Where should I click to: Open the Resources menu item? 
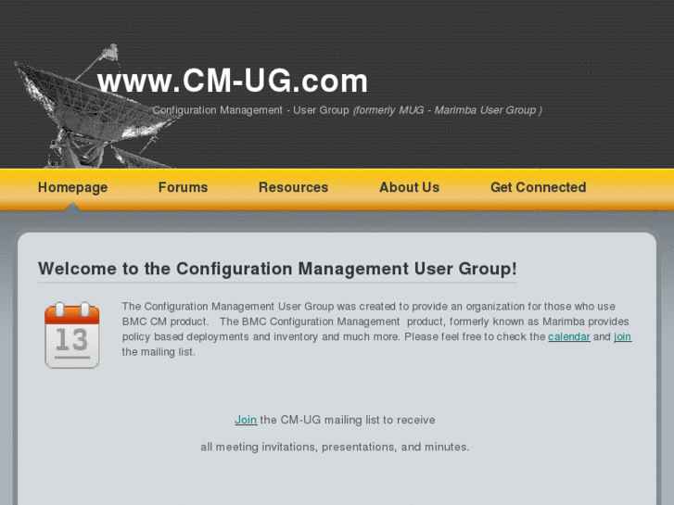click(293, 187)
